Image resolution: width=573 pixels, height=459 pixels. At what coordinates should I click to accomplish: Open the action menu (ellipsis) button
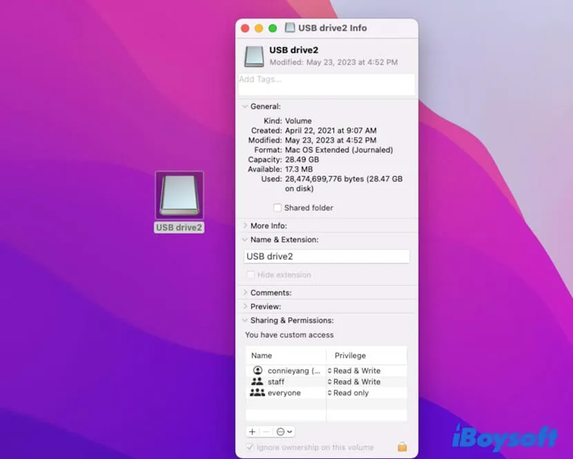click(284, 431)
